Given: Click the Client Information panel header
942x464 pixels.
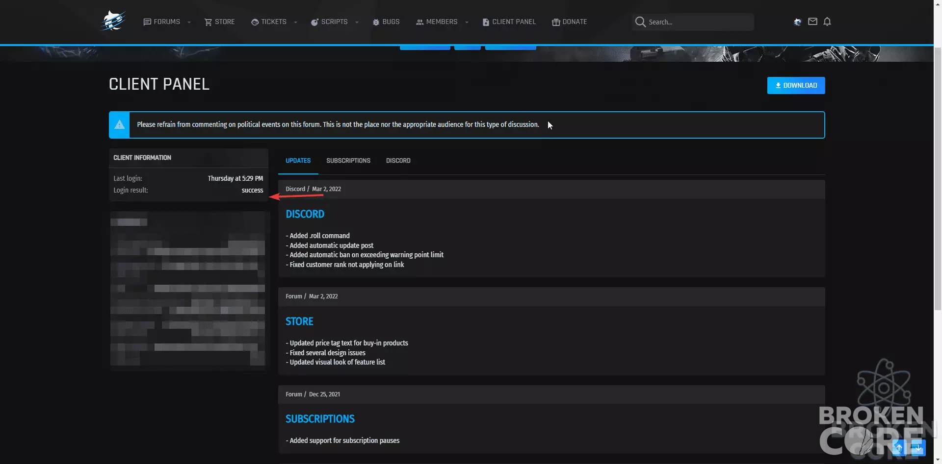Looking at the screenshot, I should pyautogui.click(x=188, y=158).
